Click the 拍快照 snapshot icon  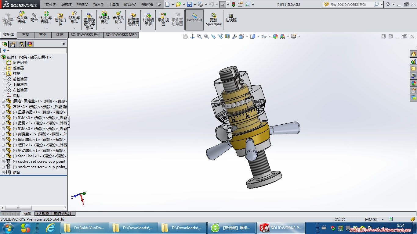231,18
